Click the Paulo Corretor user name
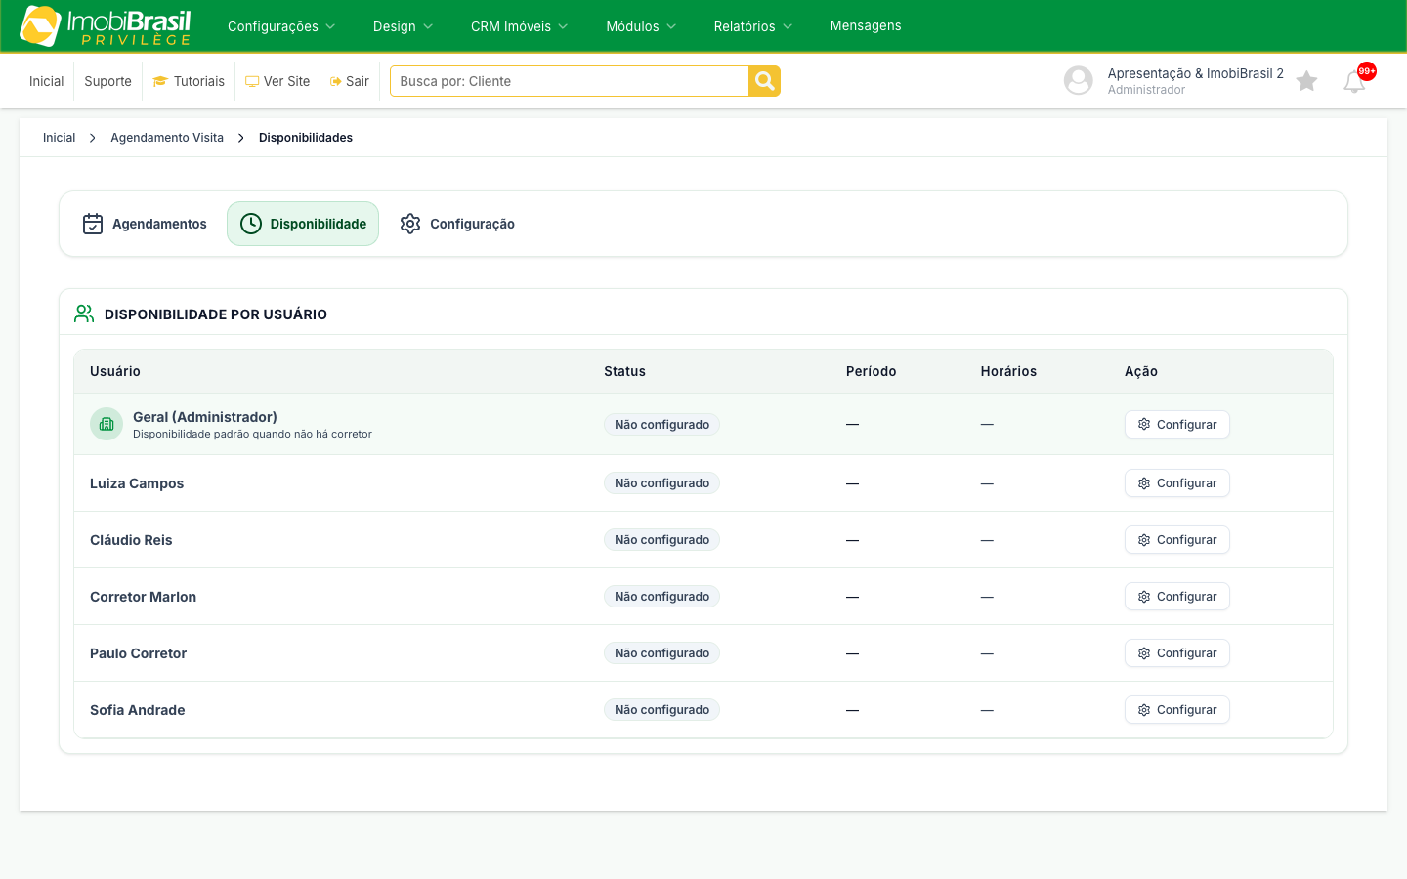This screenshot has height=879, width=1407. (138, 653)
